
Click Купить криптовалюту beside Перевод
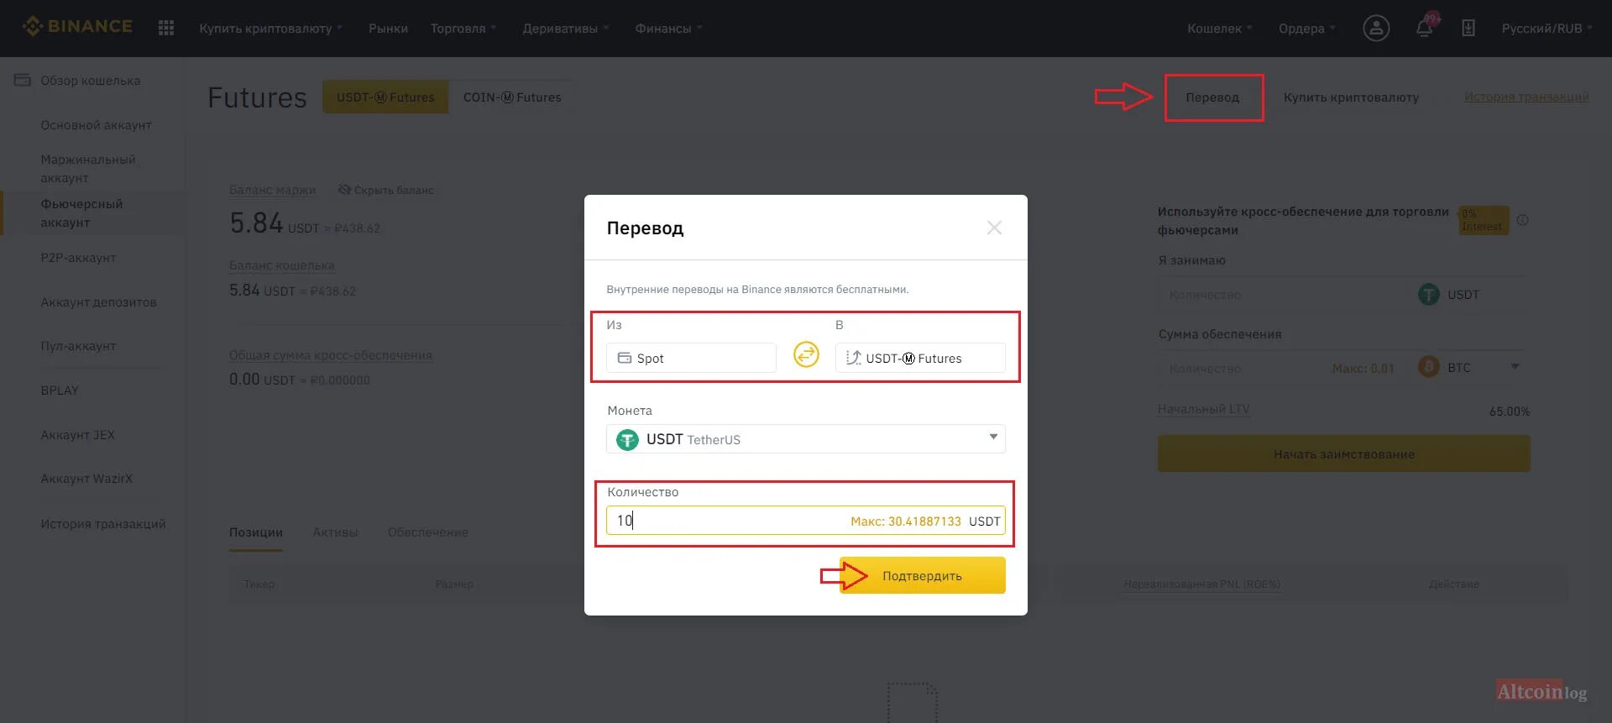tap(1351, 97)
